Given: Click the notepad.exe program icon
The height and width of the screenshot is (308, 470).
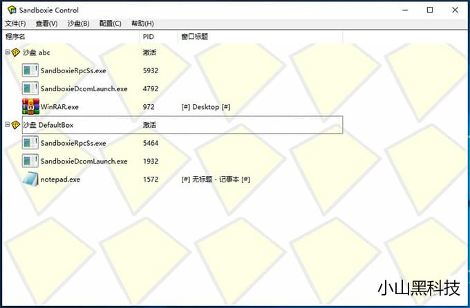Looking at the screenshot, I should pyautogui.click(x=30, y=179).
